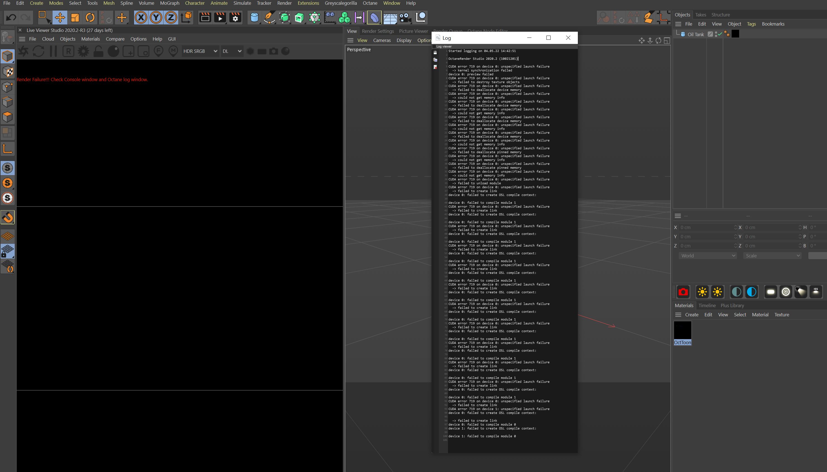The width and height of the screenshot is (827, 472).
Task: Open the Edit Render Settings clapperboard icon
Action: (x=235, y=18)
